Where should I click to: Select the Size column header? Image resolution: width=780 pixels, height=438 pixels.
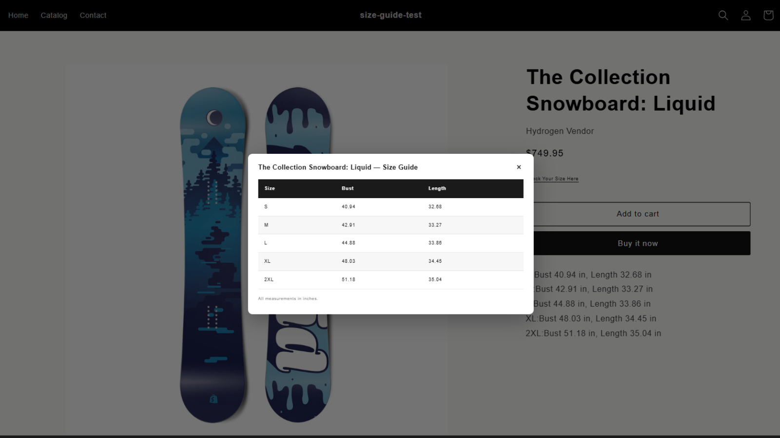[x=270, y=188]
